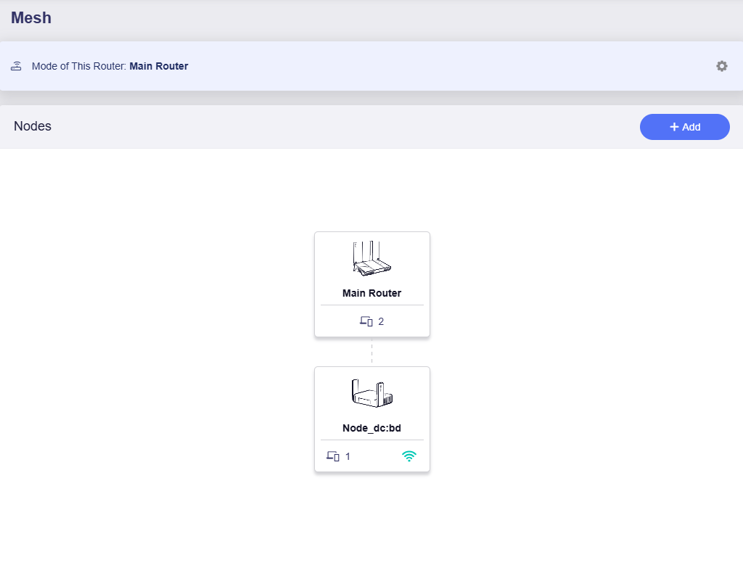Click the green Wi-Fi signal icon
The image size is (743, 581).
(409, 456)
